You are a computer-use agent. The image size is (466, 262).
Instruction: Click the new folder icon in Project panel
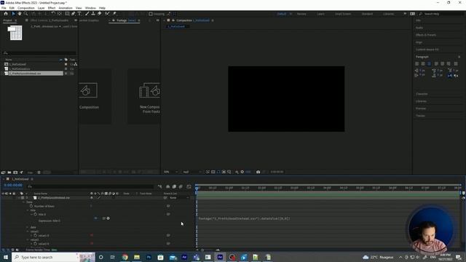9,172
